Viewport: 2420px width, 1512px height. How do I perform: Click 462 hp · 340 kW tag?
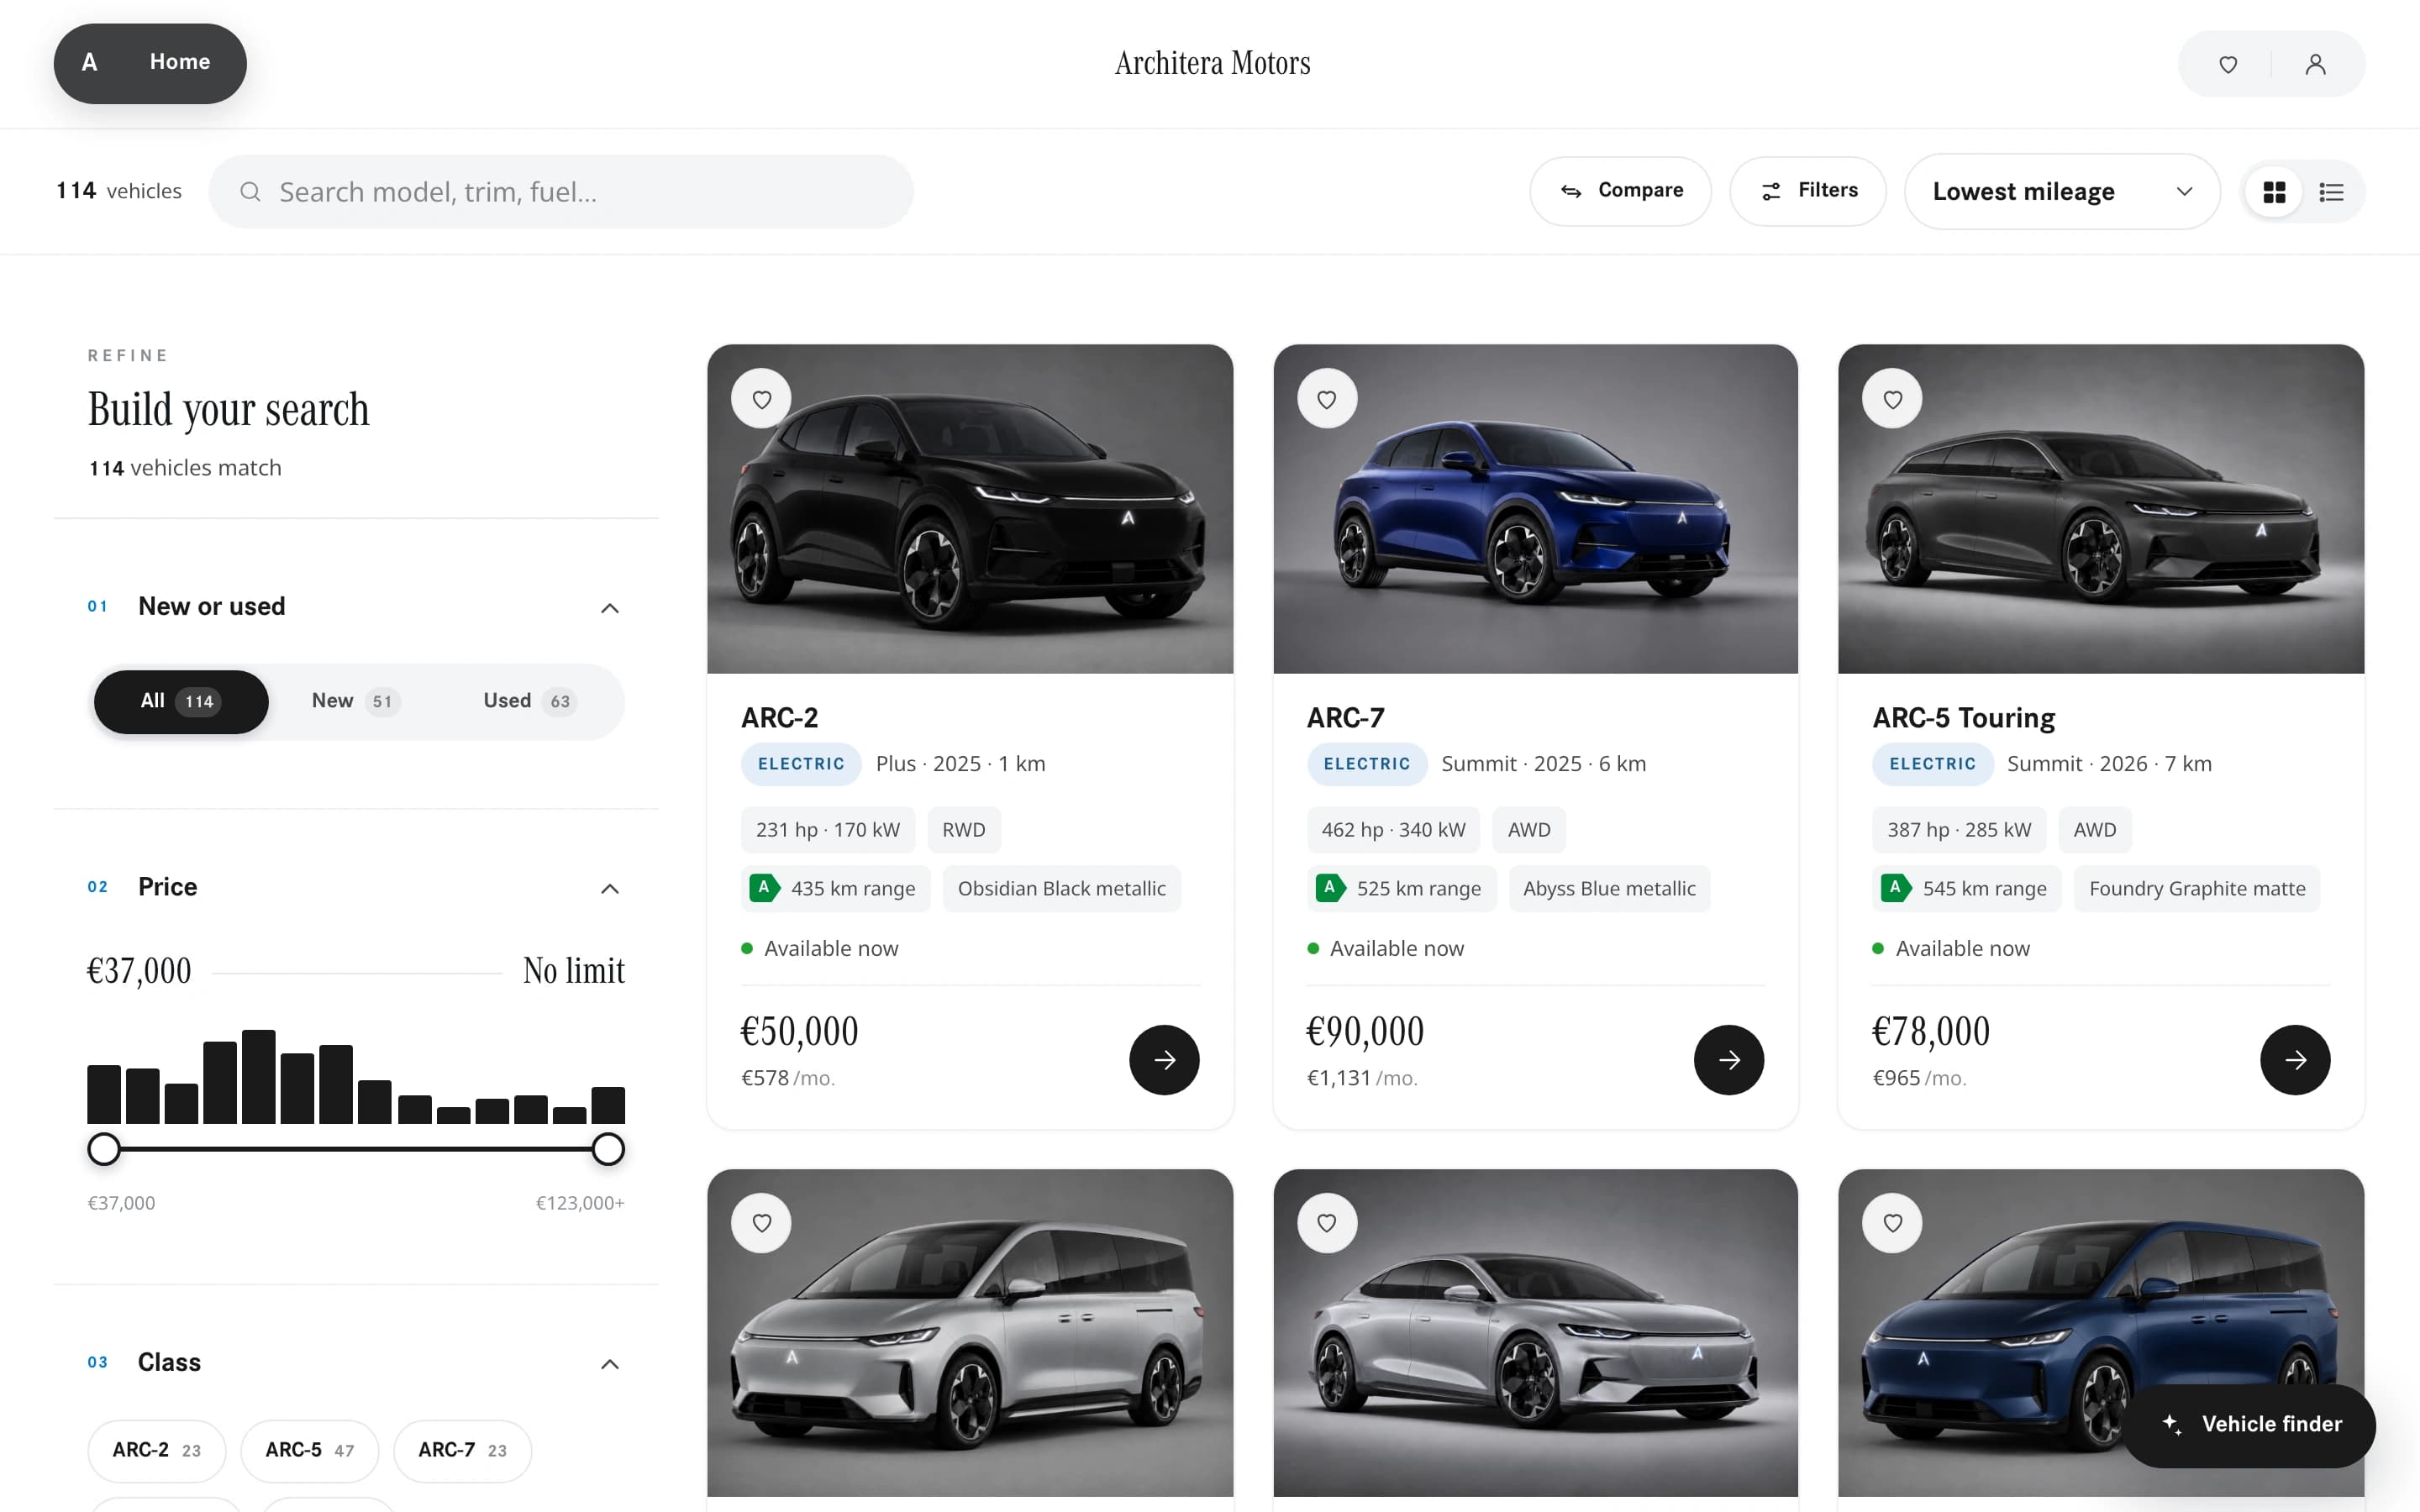(1393, 830)
